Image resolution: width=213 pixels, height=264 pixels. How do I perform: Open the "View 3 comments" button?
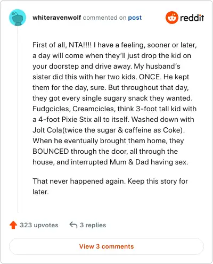tap(106, 246)
